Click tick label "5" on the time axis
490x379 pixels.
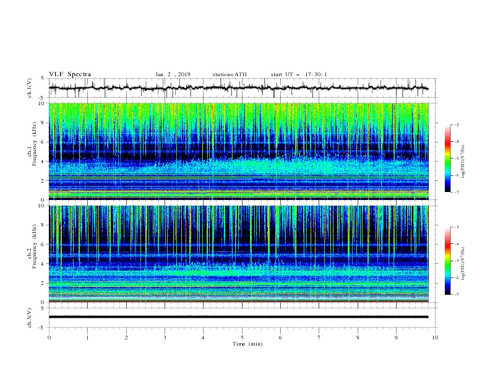pos(242,338)
